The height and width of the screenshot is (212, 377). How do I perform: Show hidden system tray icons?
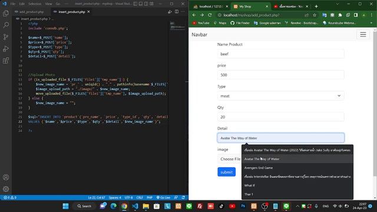pos(297,206)
